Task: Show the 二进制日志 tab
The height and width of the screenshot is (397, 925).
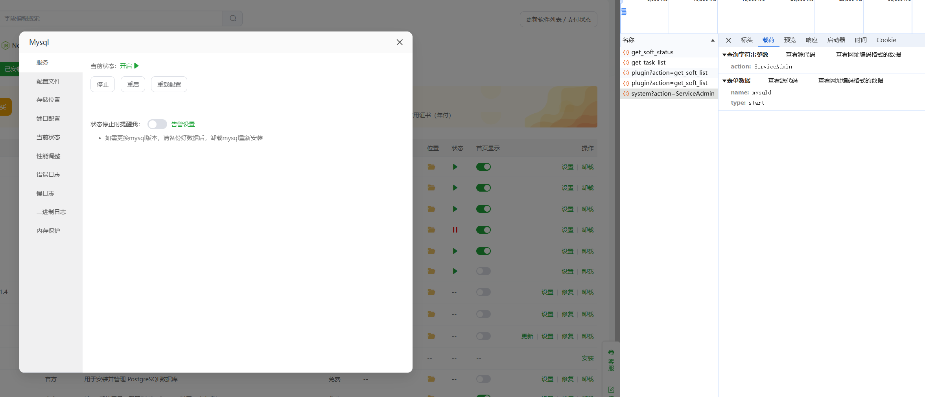Action: point(51,212)
